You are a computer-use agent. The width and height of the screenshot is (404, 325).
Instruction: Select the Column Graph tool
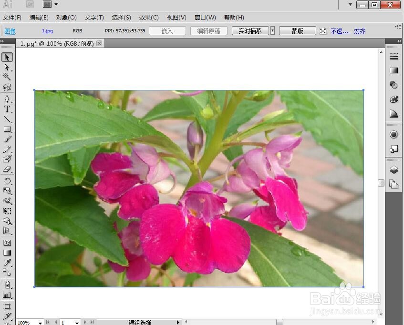(x=7, y=295)
